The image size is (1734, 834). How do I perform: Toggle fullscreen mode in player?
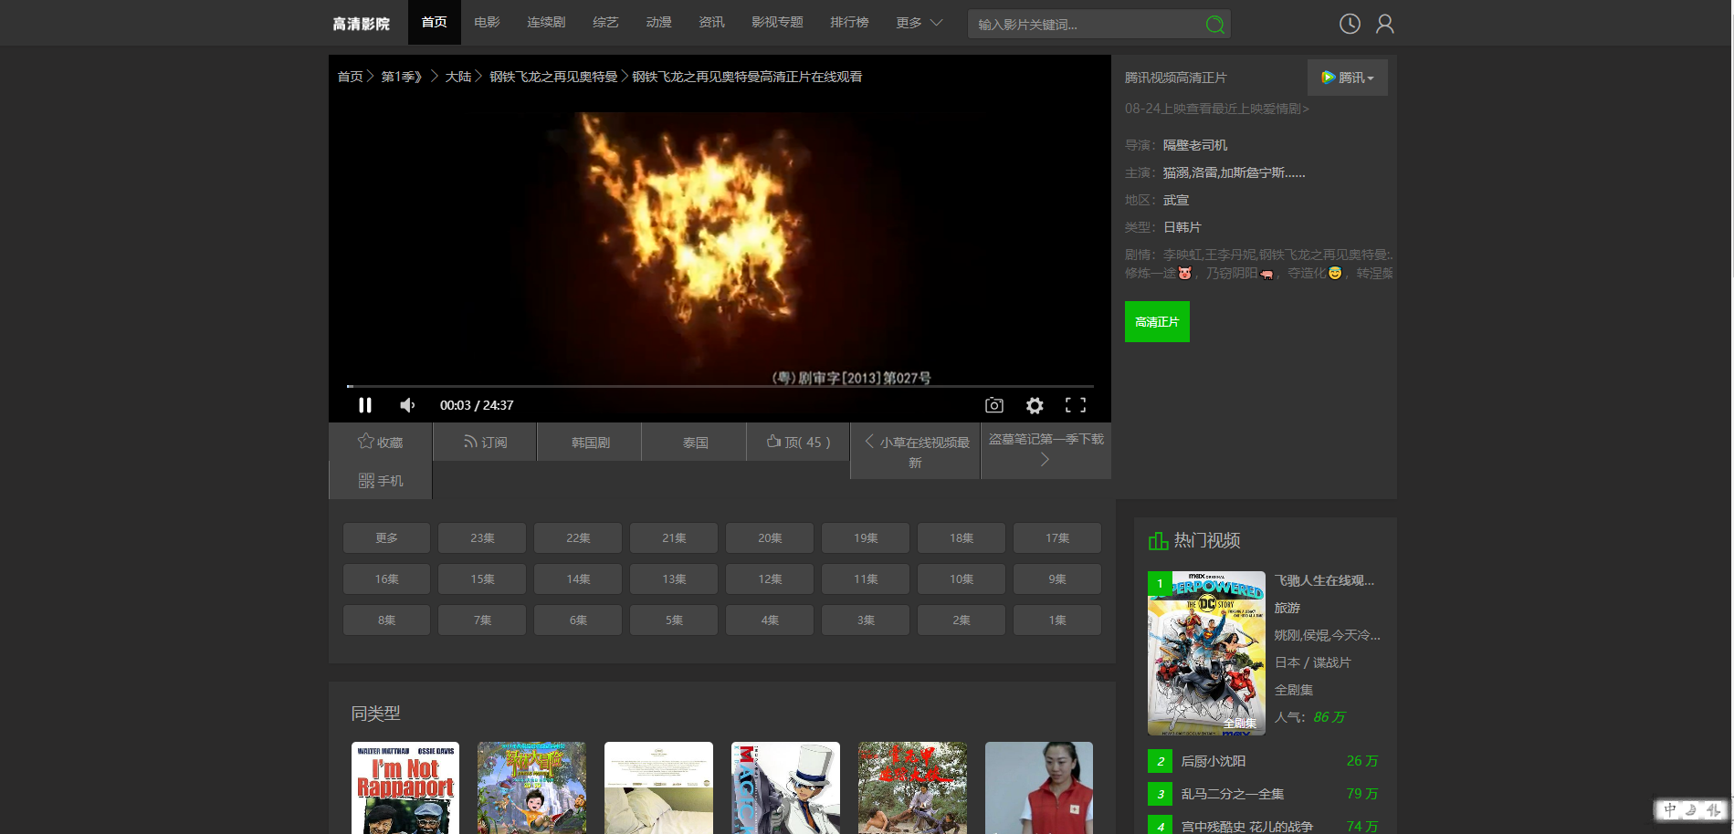[1075, 405]
